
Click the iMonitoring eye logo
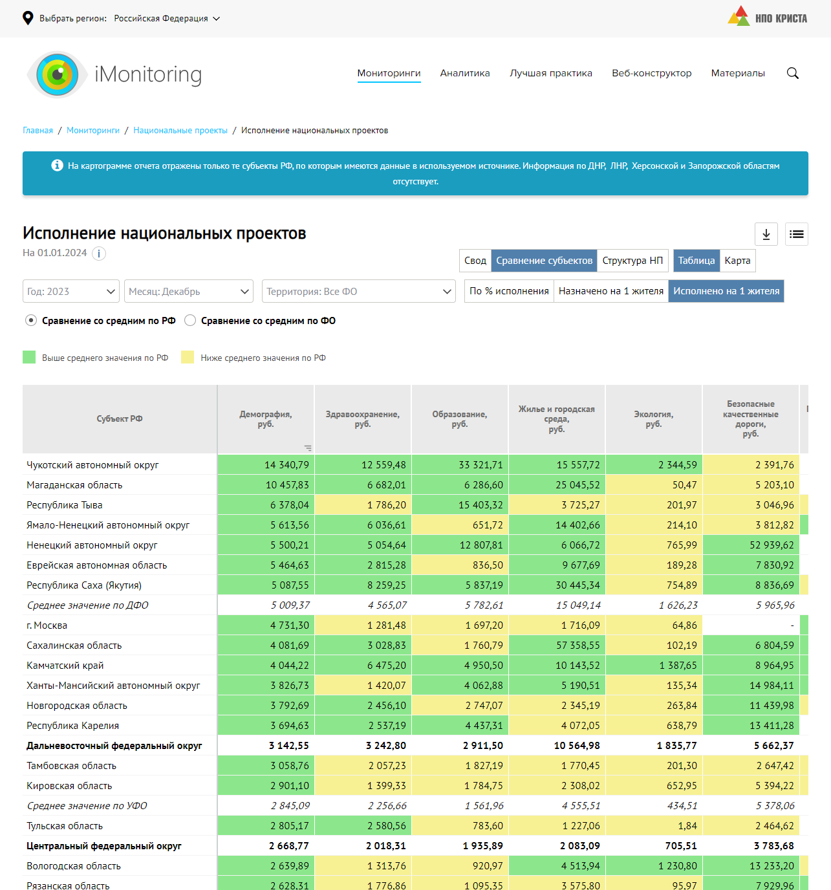point(57,74)
